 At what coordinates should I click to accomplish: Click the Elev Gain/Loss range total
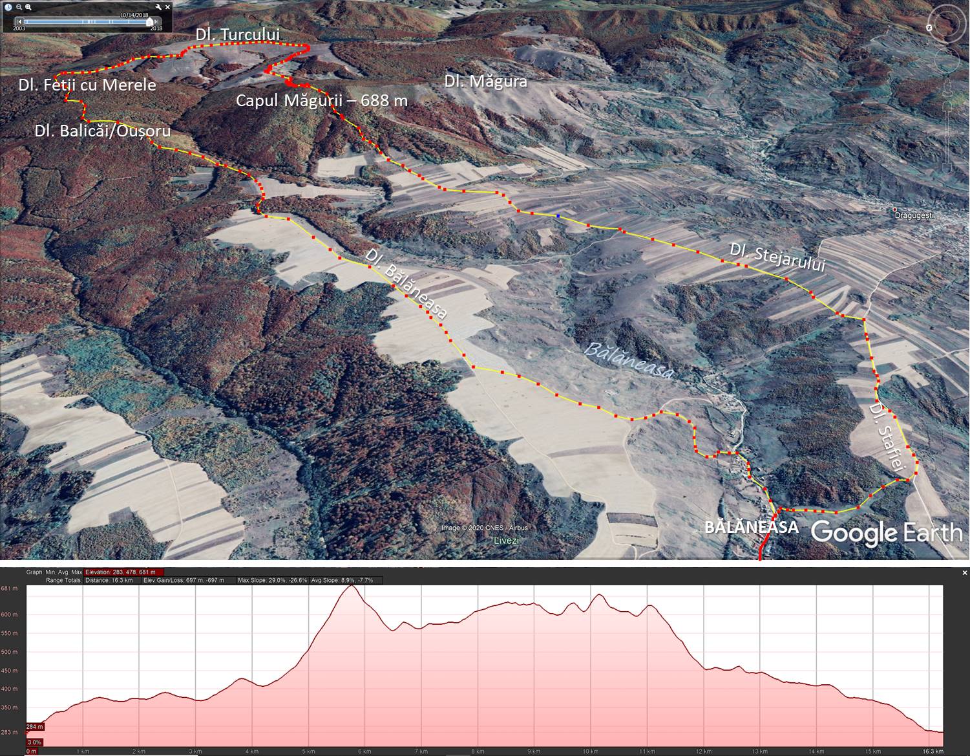click(184, 580)
